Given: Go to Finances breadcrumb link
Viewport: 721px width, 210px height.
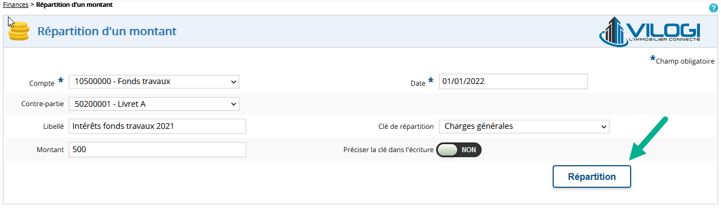Looking at the screenshot, I should [x=15, y=5].
